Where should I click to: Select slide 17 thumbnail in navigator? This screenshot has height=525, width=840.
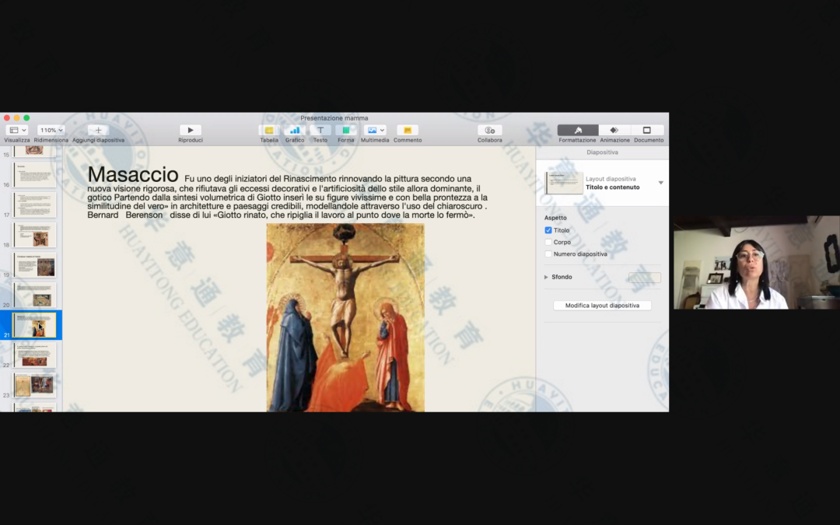(x=35, y=205)
